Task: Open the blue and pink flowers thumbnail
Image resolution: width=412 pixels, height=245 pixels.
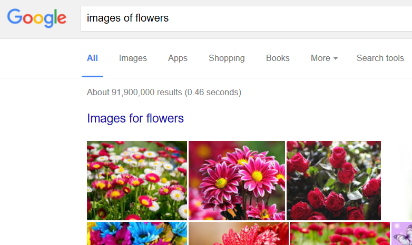Action: (x=137, y=233)
